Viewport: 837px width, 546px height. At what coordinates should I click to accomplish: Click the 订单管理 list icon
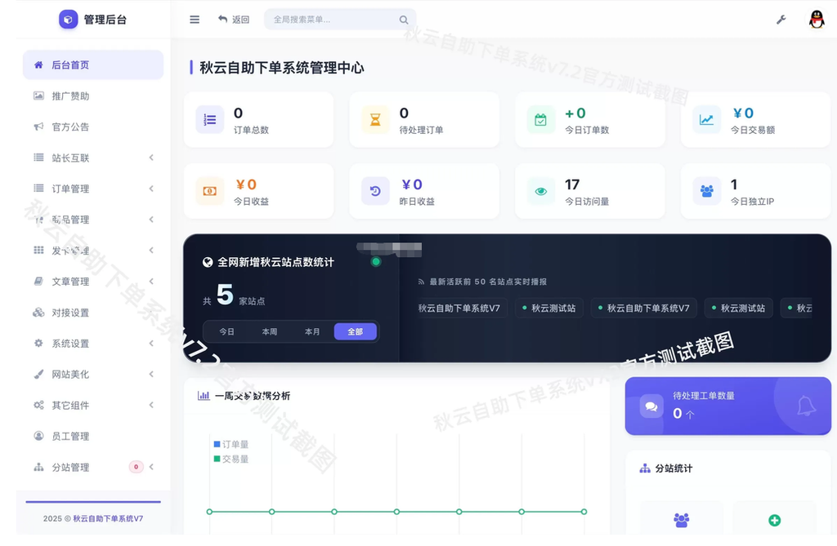click(38, 189)
